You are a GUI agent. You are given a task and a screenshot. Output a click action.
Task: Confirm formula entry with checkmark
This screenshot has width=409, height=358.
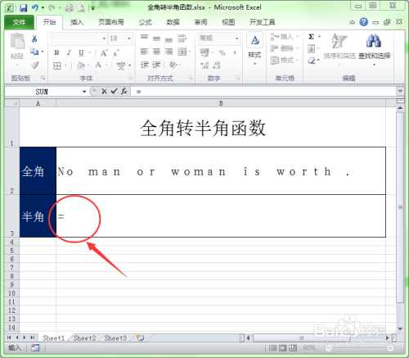114,91
